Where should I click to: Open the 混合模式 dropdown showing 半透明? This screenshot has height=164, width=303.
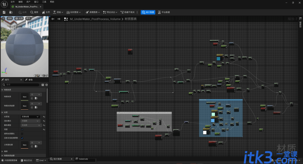pos(30,121)
